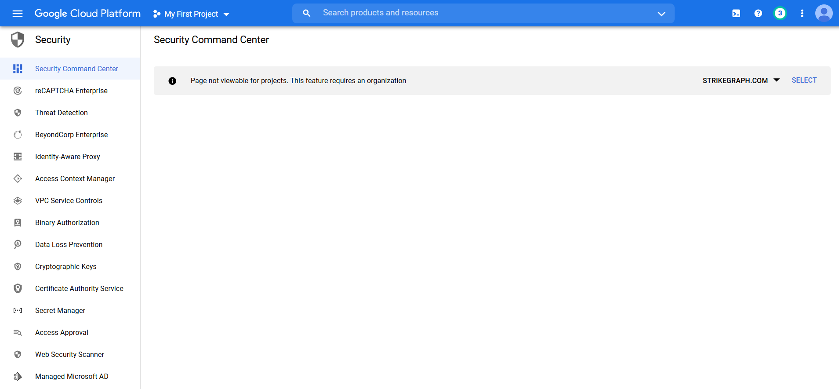Click the info icon in the banner
Screen dimensions: 839x389
tap(172, 81)
